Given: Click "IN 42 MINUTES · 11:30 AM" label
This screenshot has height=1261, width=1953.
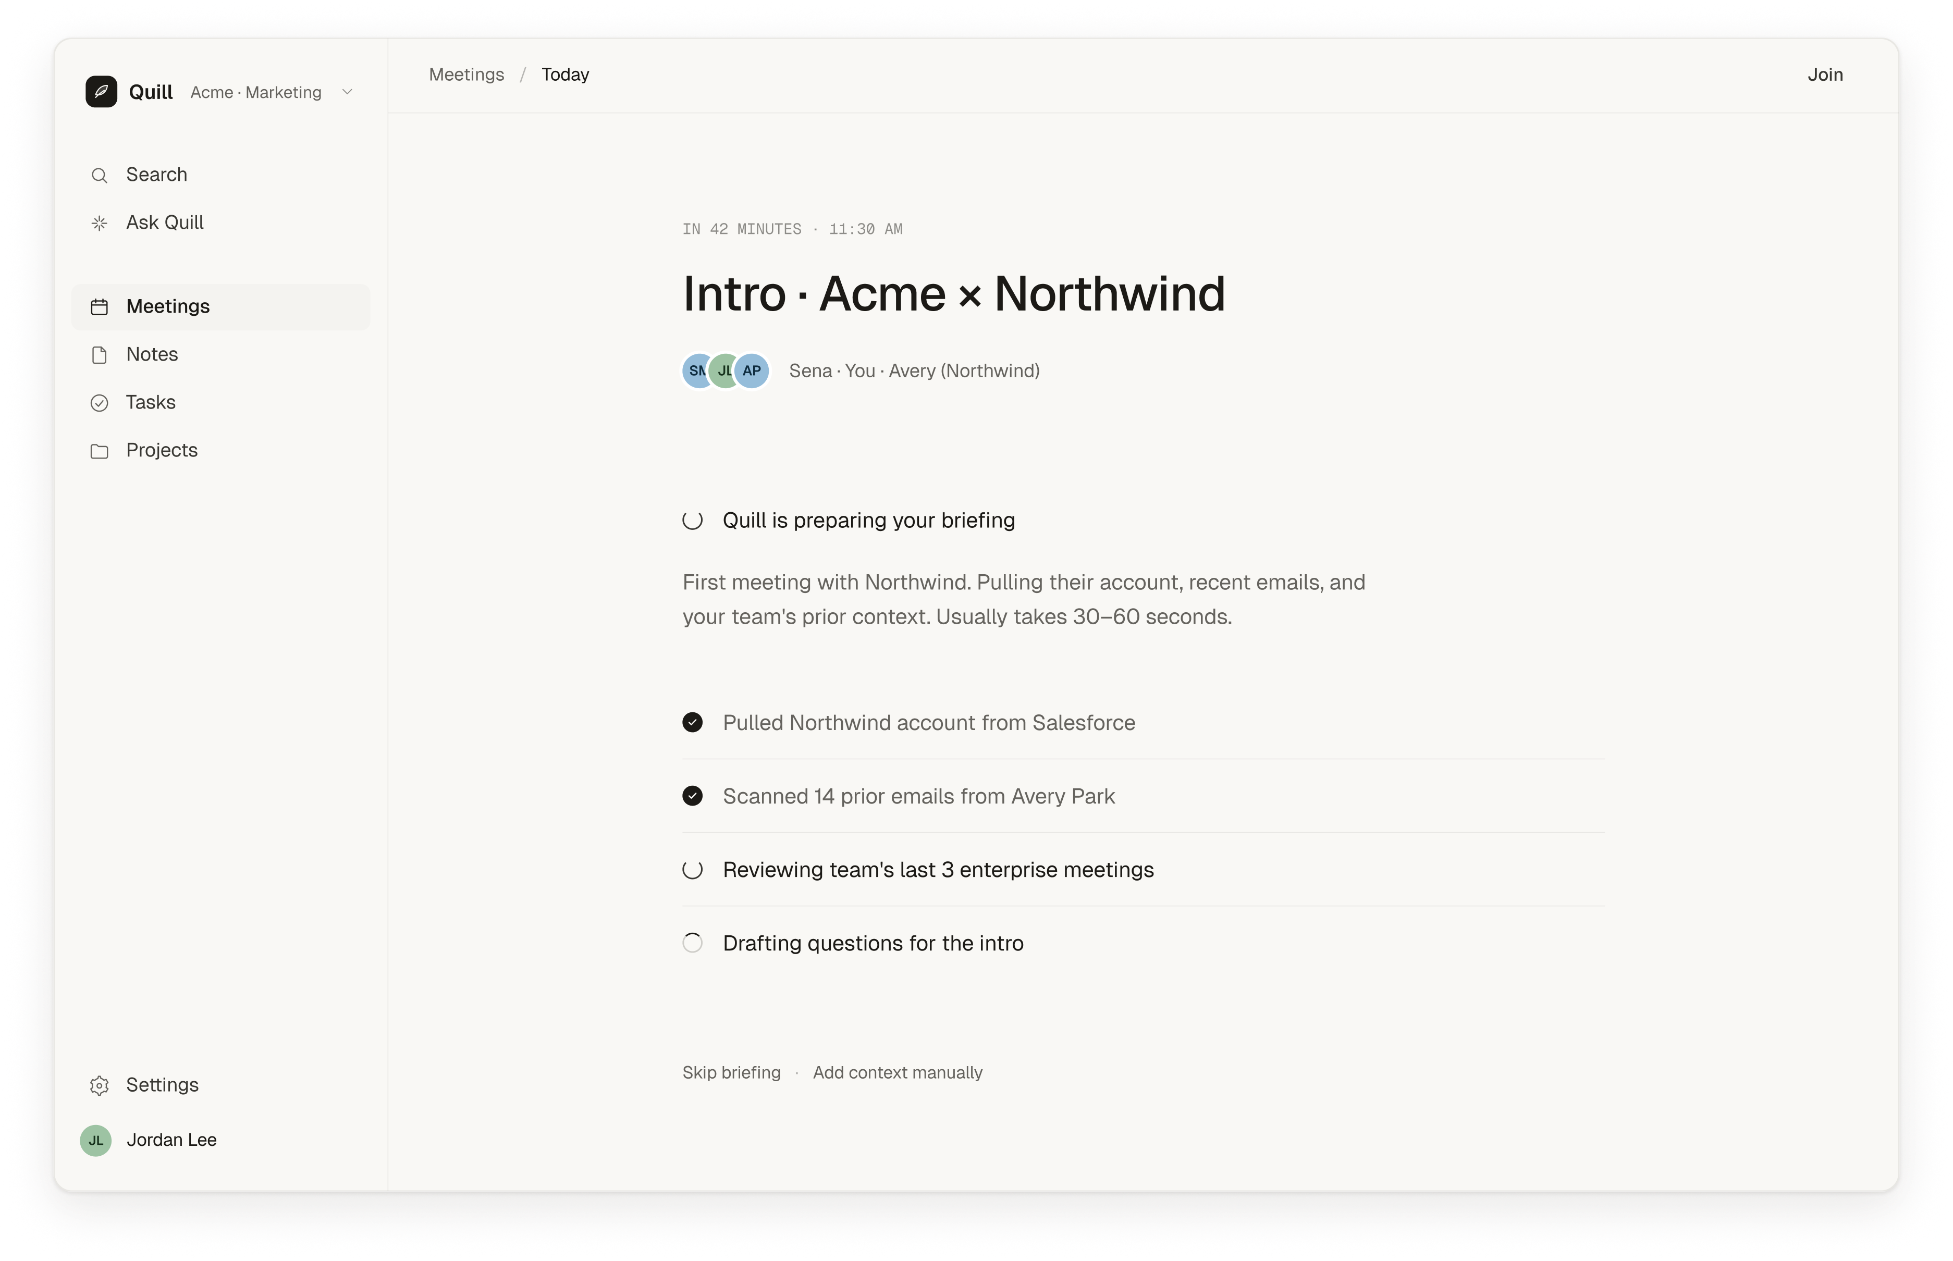Looking at the screenshot, I should [x=793, y=229].
